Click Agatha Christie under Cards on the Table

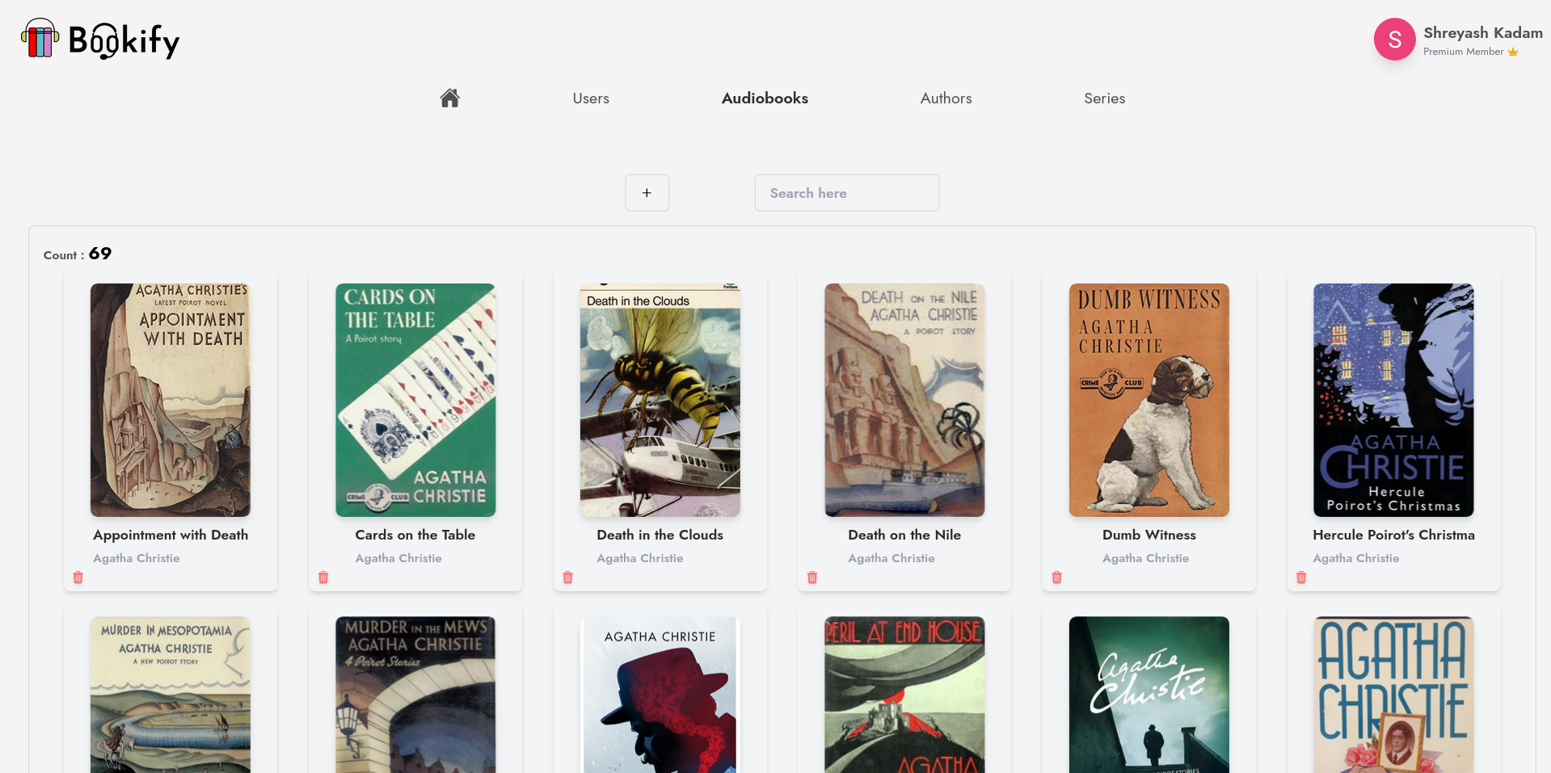point(398,558)
